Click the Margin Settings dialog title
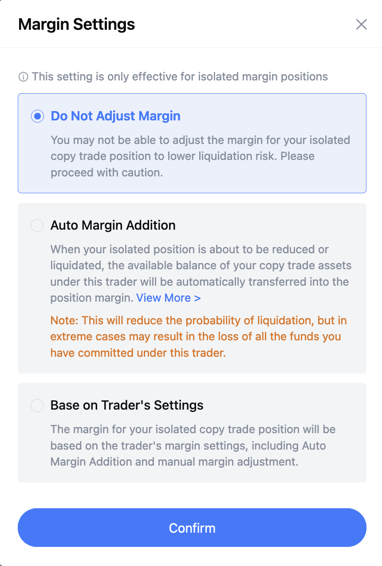The height and width of the screenshot is (566, 382). (x=77, y=24)
